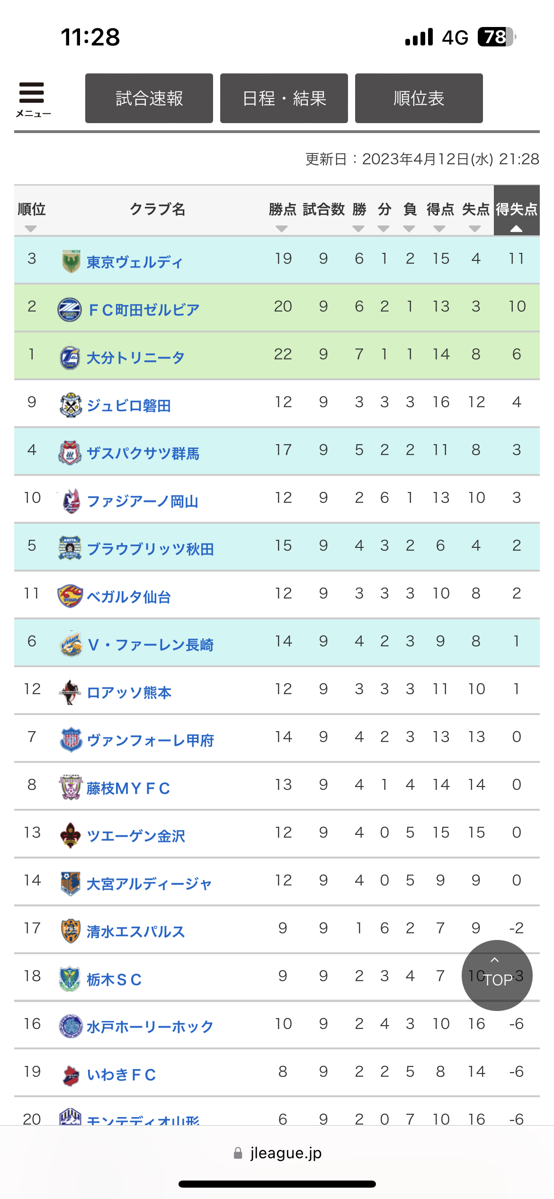Tap the Oita Trinita club emblem
Screen dimensions: 554x1199
(x=70, y=358)
